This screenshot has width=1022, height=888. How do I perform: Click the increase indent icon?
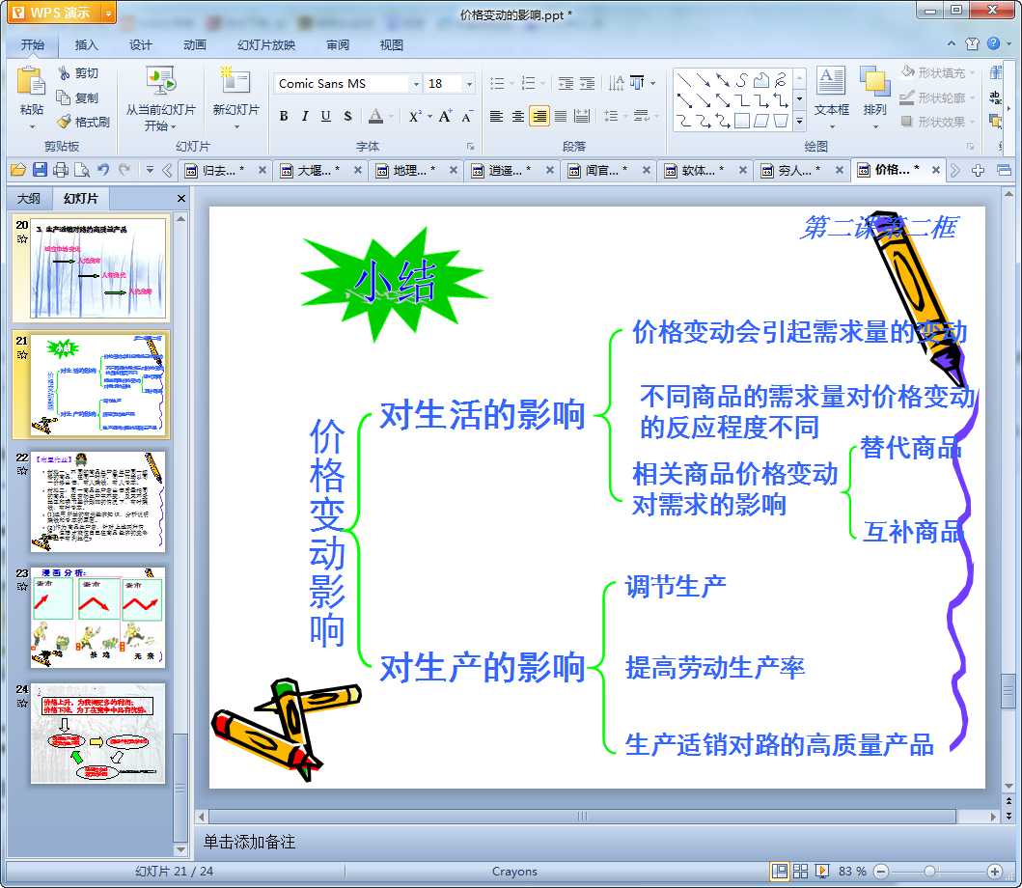(x=588, y=83)
